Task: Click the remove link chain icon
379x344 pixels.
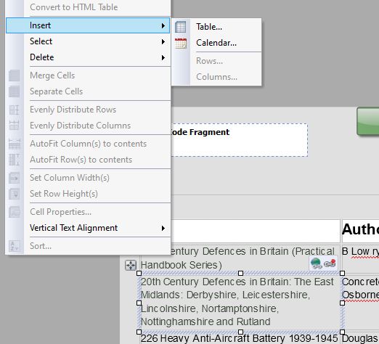Action: pos(330,263)
